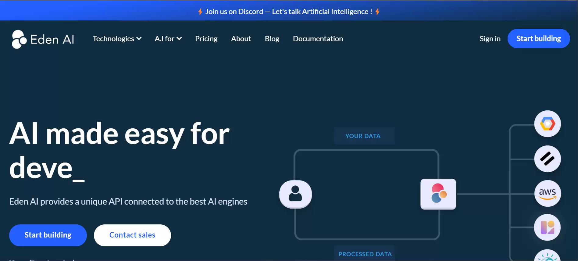Click the left lightning bolt in banner
This screenshot has width=578, height=261.
click(200, 12)
